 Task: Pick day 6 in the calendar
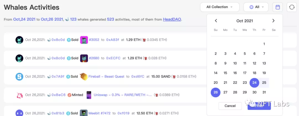[x=254, y=54]
